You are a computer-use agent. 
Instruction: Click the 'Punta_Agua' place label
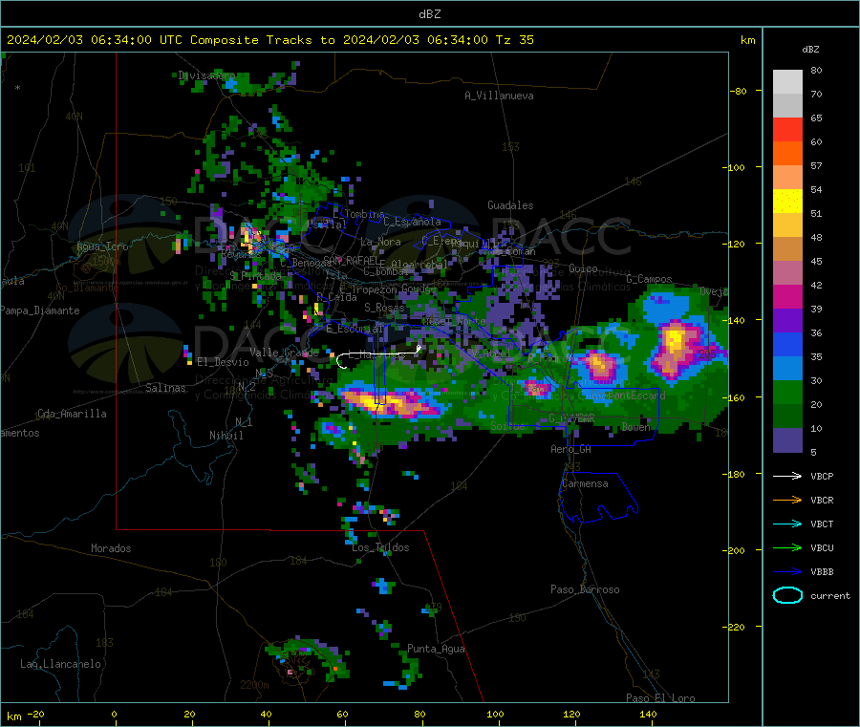pos(436,649)
